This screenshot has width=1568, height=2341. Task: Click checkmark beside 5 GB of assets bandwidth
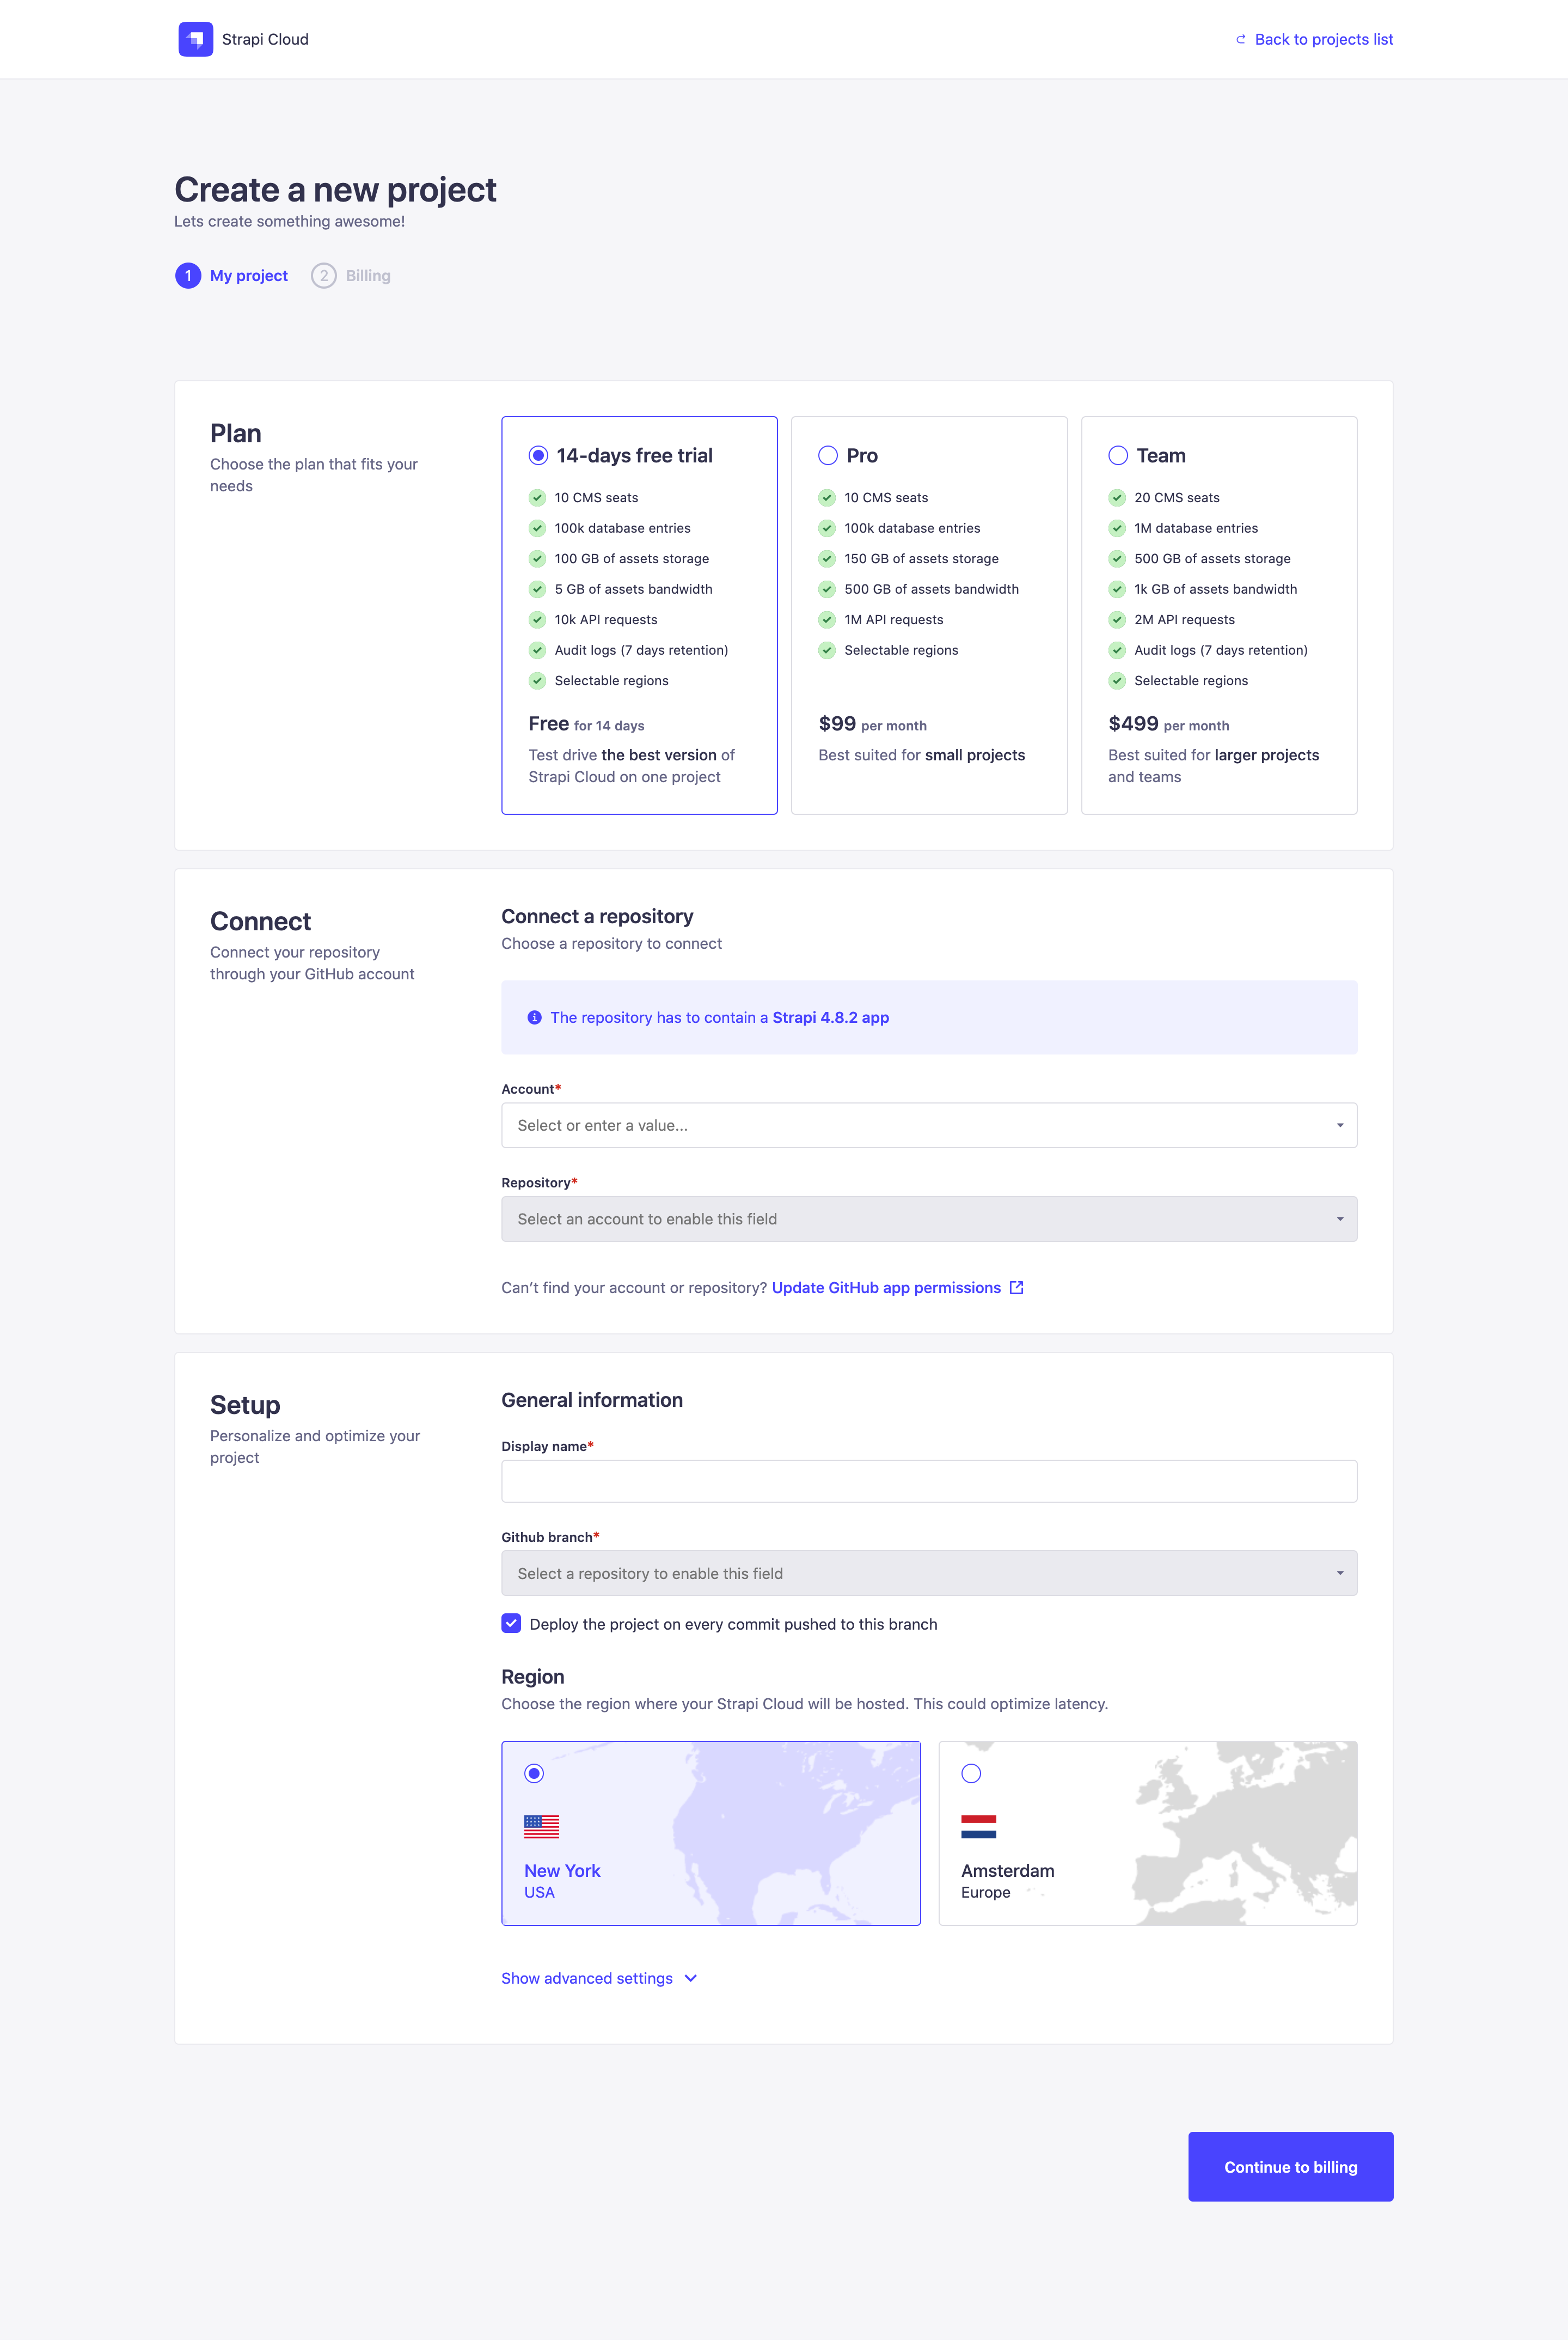(x=537, y=589)
